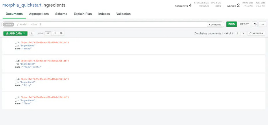Screen dimensions: 268x125
Task: Expand the query Options
Action: (215, 25)
